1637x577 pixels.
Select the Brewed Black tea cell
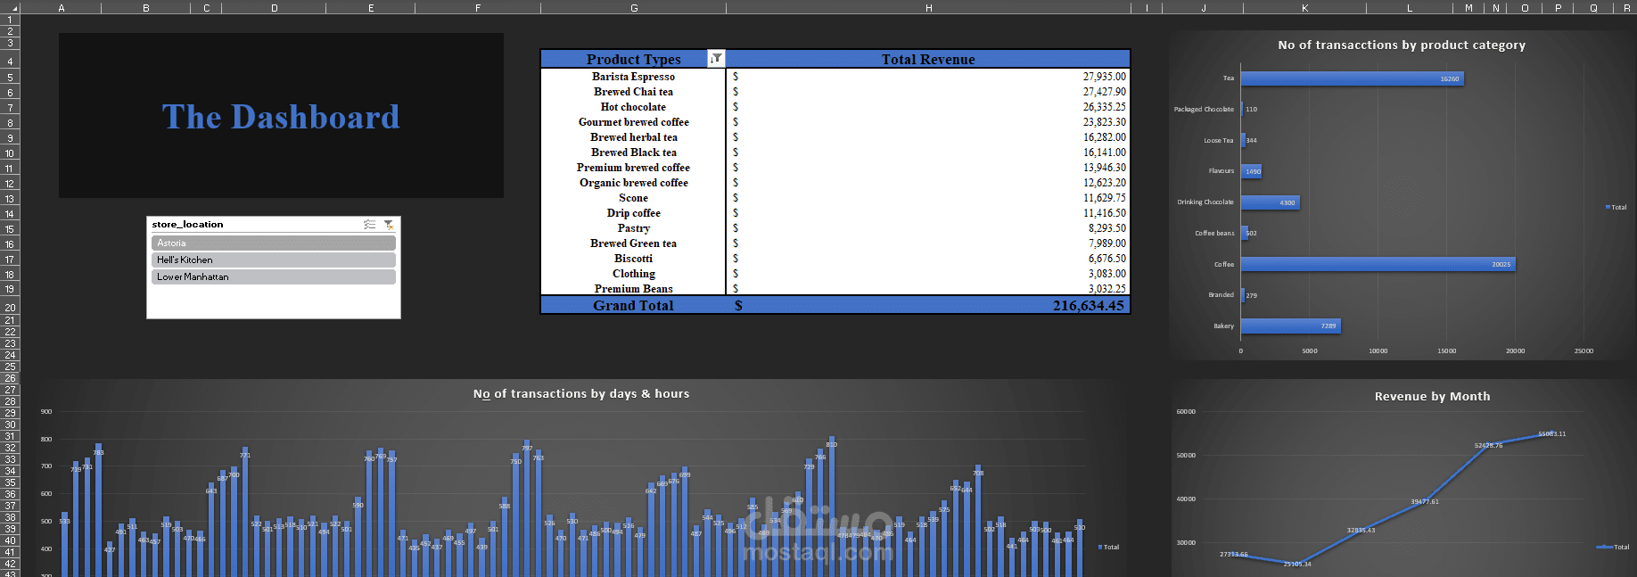634,152
